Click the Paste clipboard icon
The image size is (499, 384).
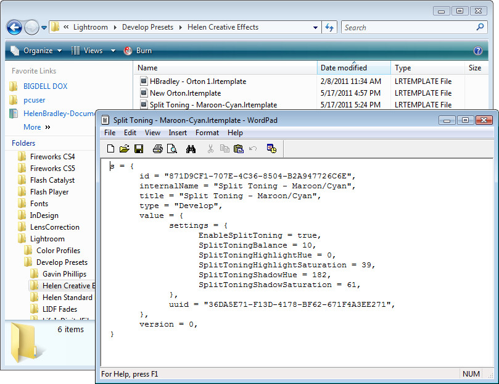tap(239, 148)
